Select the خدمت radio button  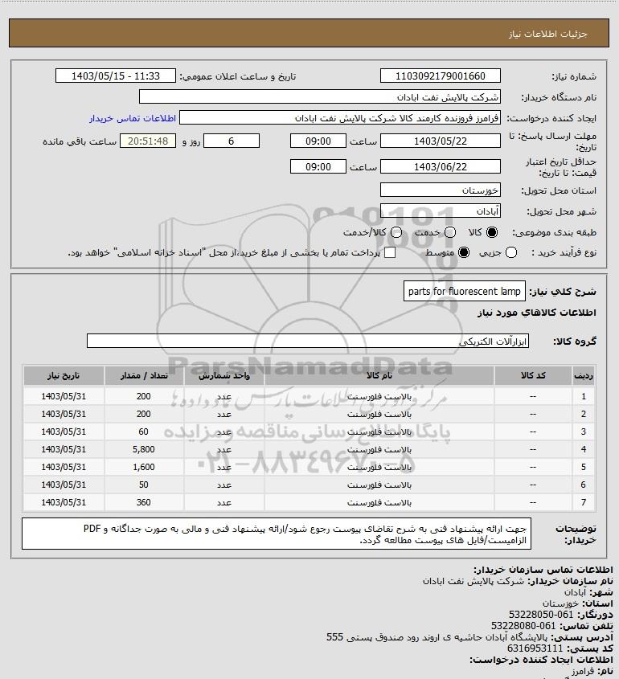[450, 232]
